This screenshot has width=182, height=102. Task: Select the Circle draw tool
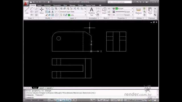(x=32, y=12)
